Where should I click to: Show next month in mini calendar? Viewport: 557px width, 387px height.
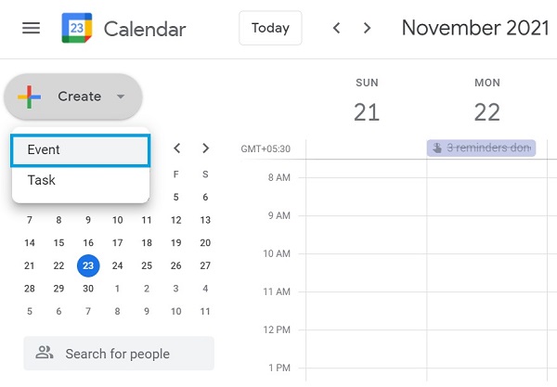click(x=206, y=148)
